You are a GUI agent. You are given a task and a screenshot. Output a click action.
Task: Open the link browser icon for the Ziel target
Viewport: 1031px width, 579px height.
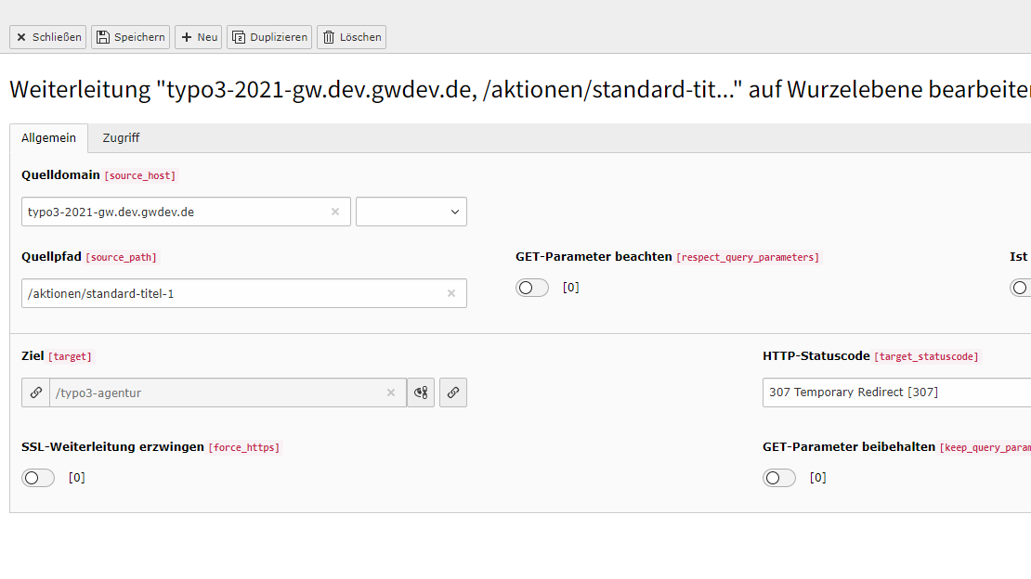pyautogui.click(x=453, y=392)
